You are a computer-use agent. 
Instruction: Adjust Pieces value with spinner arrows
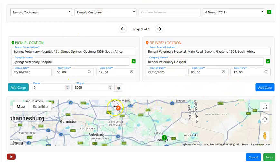(x=67, y=87)
